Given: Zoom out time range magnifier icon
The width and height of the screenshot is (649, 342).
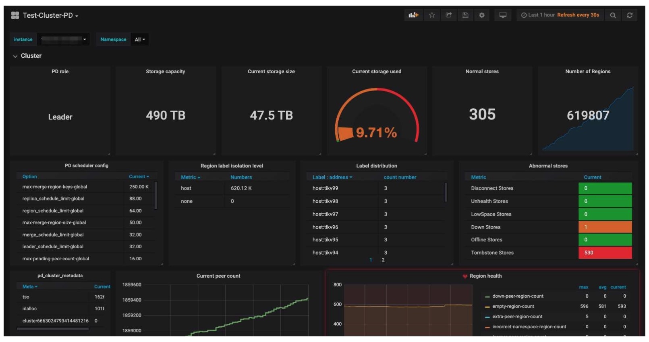Looking at the screenshot, I should 613,15.
